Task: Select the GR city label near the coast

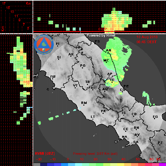Action: click(53, 77)
